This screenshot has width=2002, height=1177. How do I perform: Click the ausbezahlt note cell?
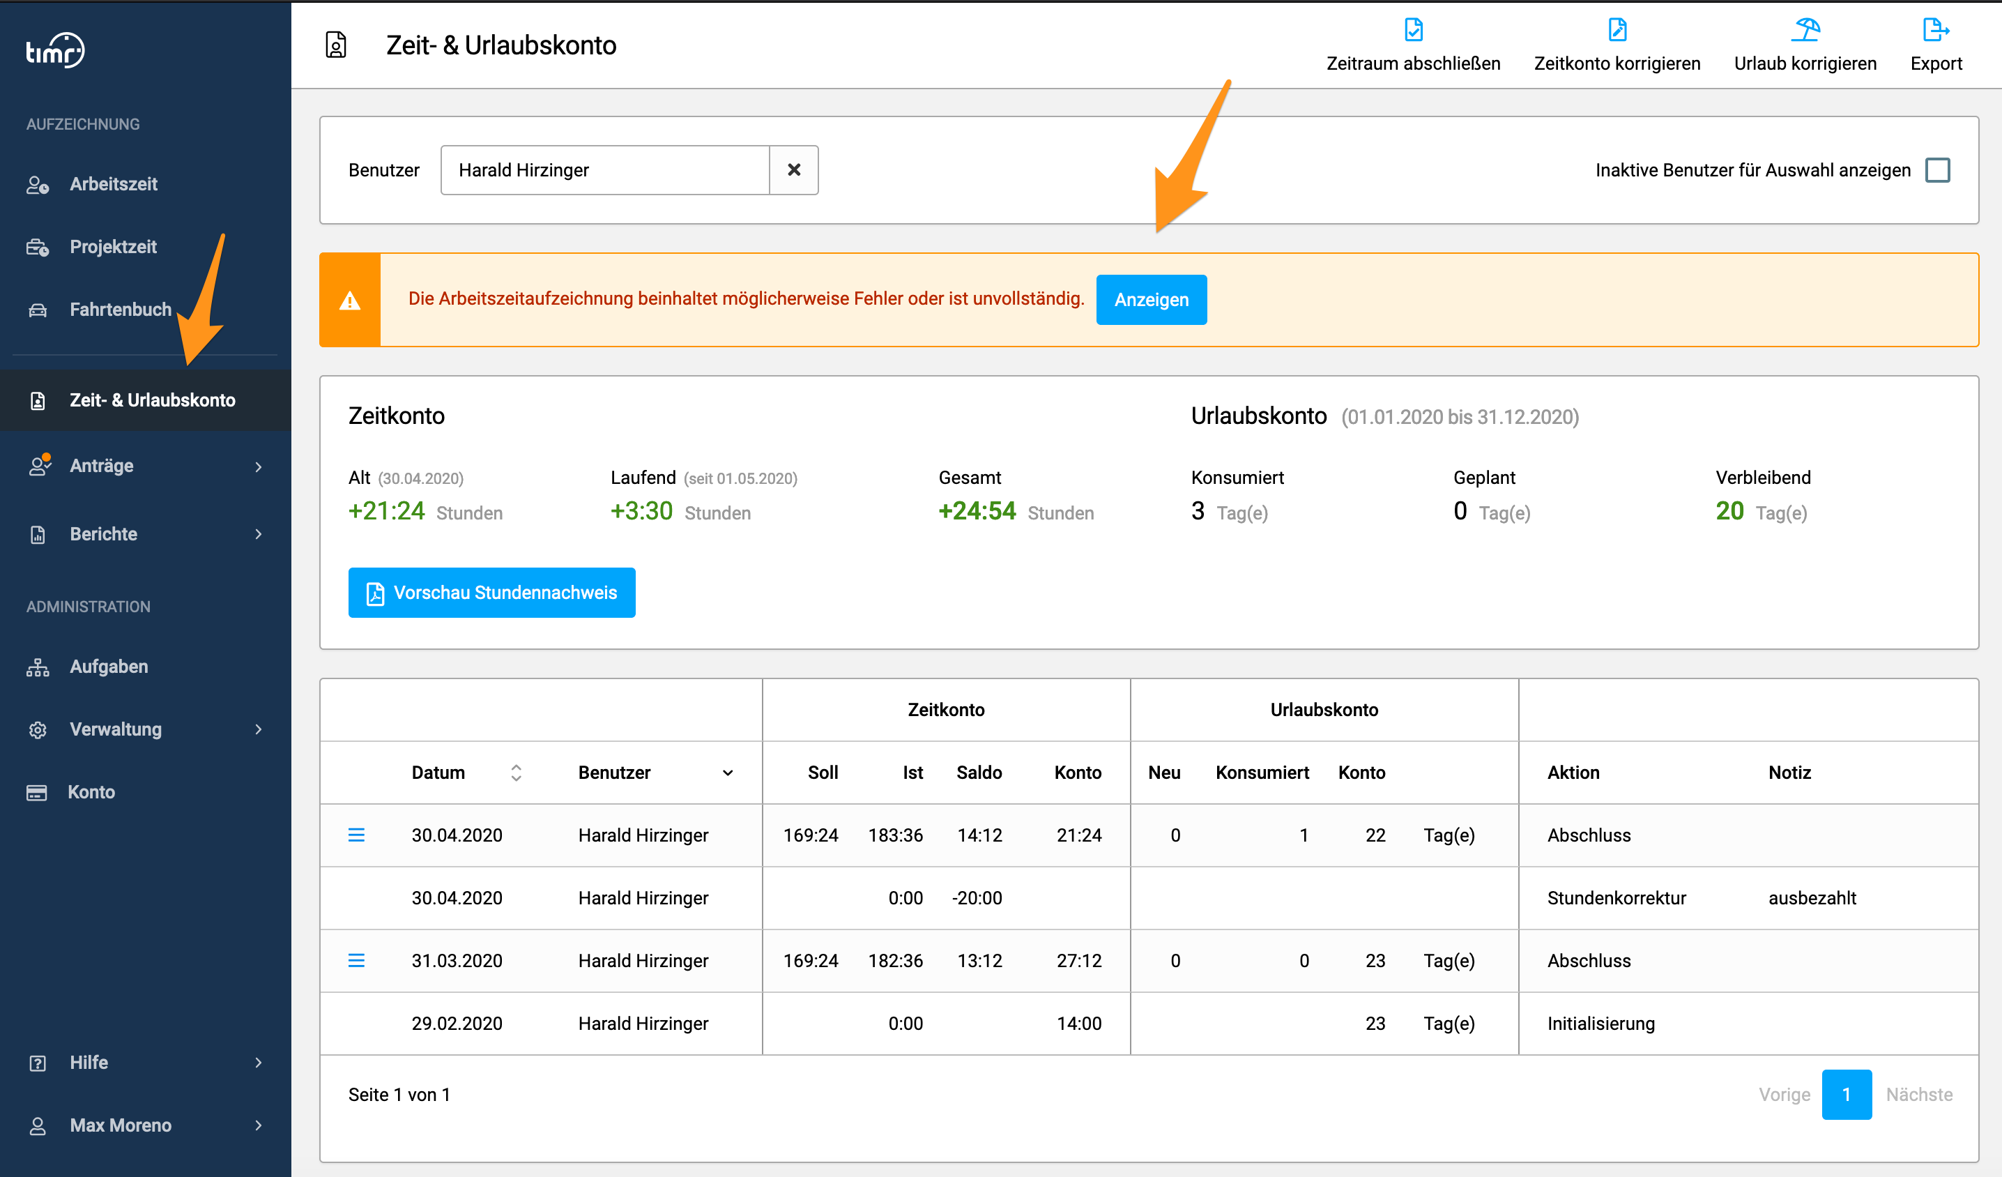tap(1812, 898)
